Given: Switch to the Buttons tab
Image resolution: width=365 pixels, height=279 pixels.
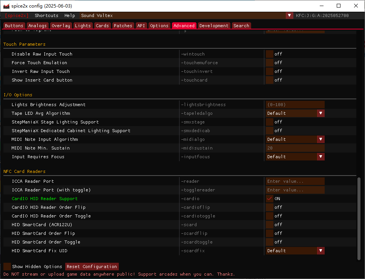Looking at the screenshot, I should (x=14, y=26).
